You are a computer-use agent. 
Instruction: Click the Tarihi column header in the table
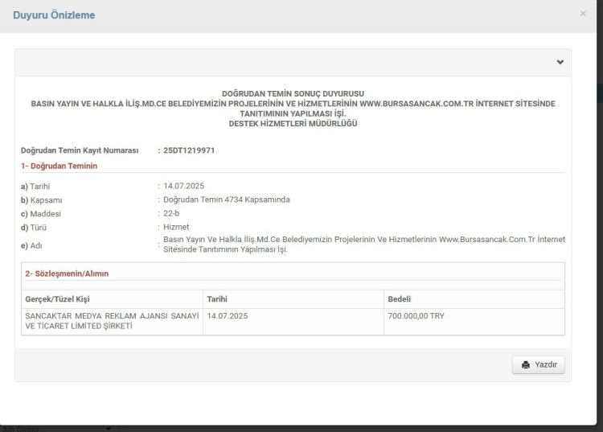pyautogui.click(x=219, y=299)
